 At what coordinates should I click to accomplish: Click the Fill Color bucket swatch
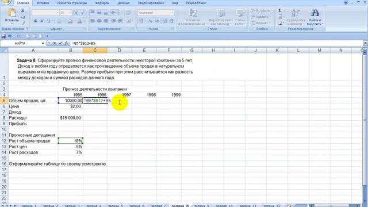(70, 21)
